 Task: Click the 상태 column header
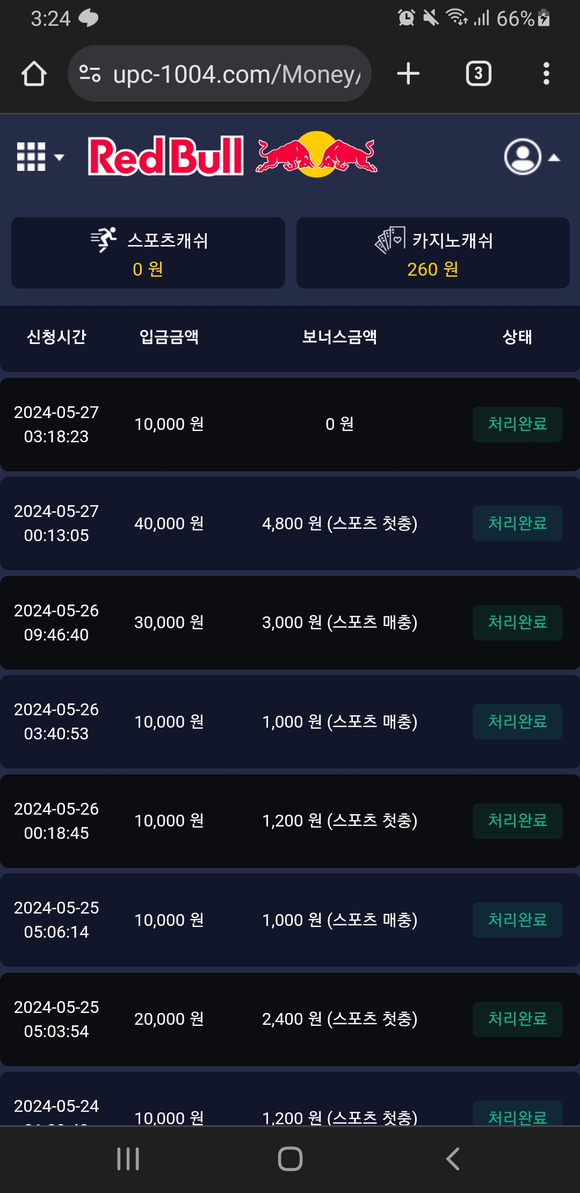(x=517, y=337)
